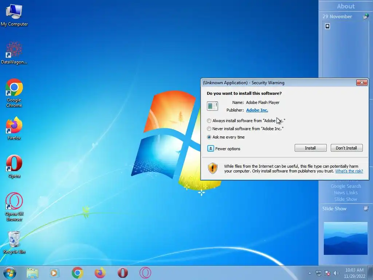The width and height of the screenshot is (373, 280).
Task: Click the sidebar calendar globe icon
Action: pyautogui.click(x=366, y=16)
